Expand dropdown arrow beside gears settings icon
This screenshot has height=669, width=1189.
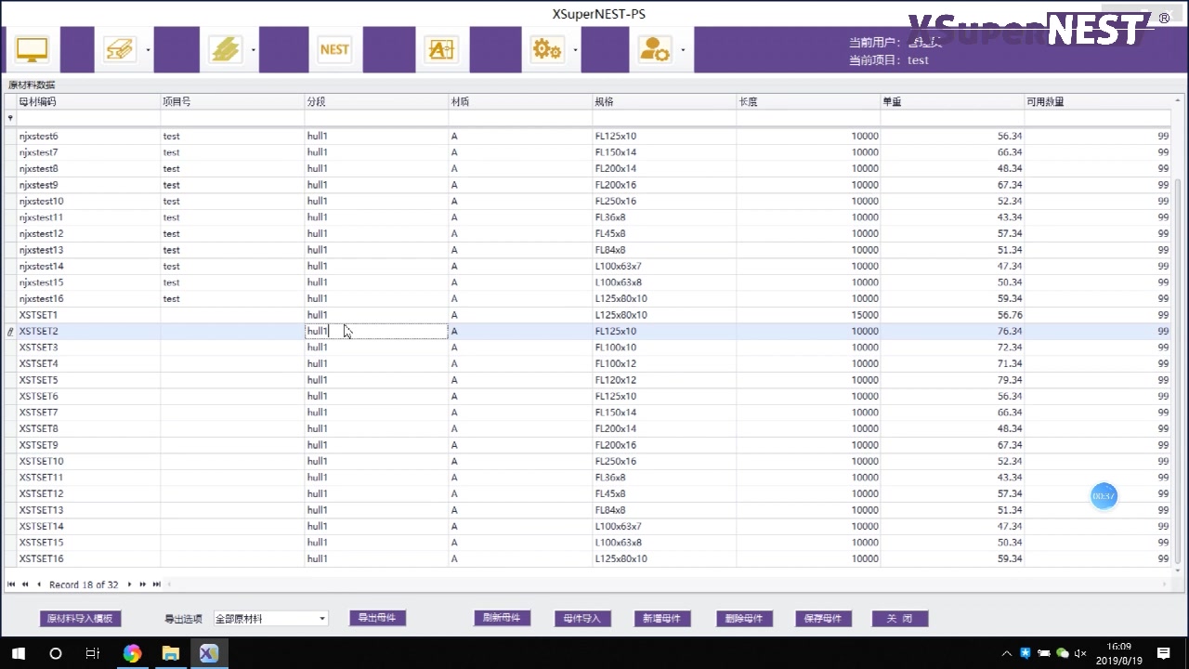tap(577, 50)
